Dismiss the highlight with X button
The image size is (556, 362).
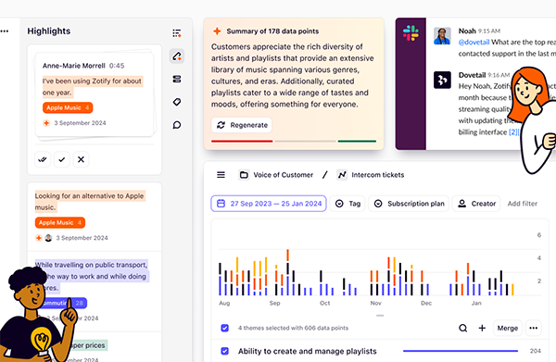tap(81, 159)
